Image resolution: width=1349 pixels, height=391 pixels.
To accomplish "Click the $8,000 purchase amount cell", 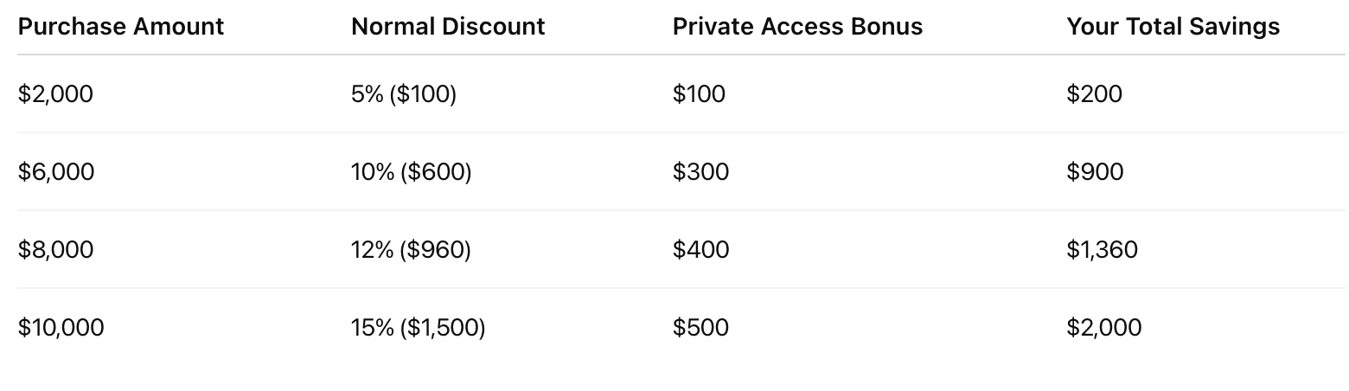I will click(56, 250).
